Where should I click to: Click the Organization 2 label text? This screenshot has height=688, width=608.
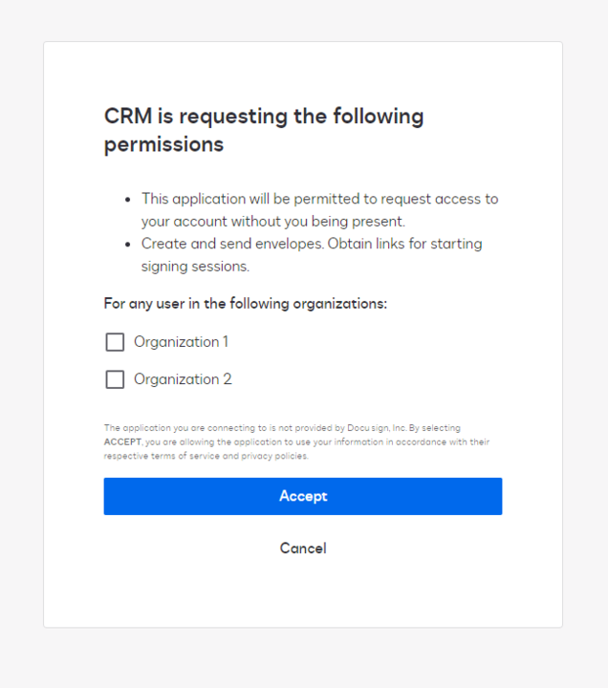183,379
